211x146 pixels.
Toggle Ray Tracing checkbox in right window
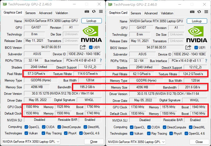pos(149,134)
